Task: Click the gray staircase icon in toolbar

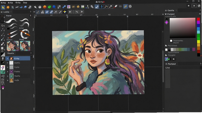Action: pos(30,7)
